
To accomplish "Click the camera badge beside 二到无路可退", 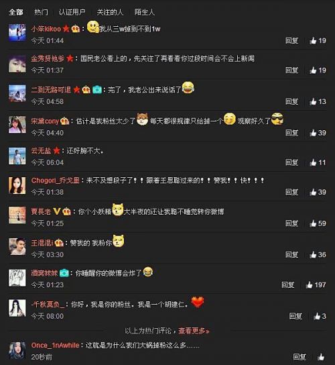I will point(97,89).
